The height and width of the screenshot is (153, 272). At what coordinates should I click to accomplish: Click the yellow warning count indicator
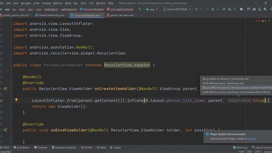pyautogui.click(x=264, y=21)
